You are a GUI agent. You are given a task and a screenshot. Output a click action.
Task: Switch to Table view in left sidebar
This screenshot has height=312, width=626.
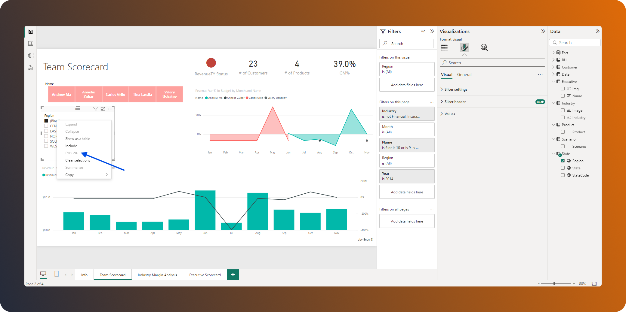pos(30,43)
